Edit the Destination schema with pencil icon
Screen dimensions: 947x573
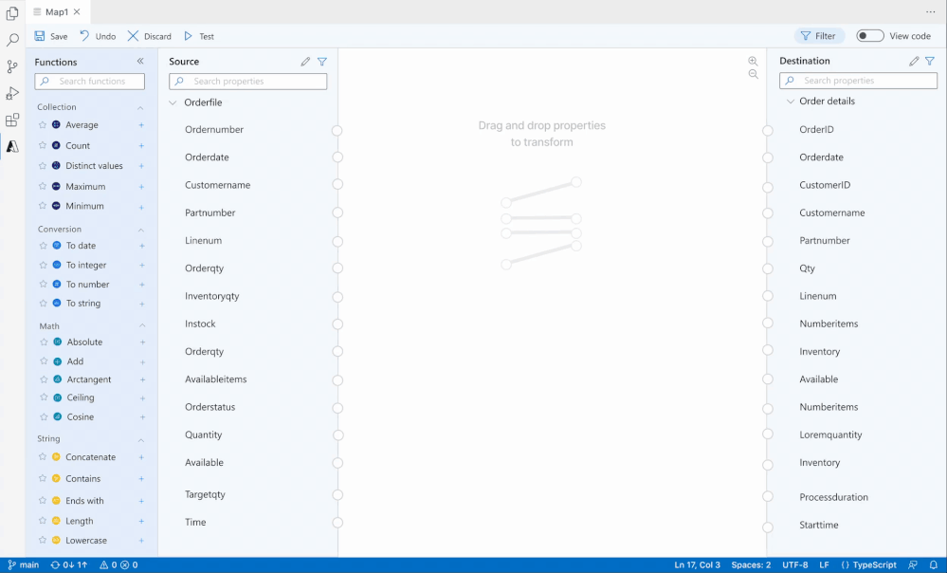(914, 61)
